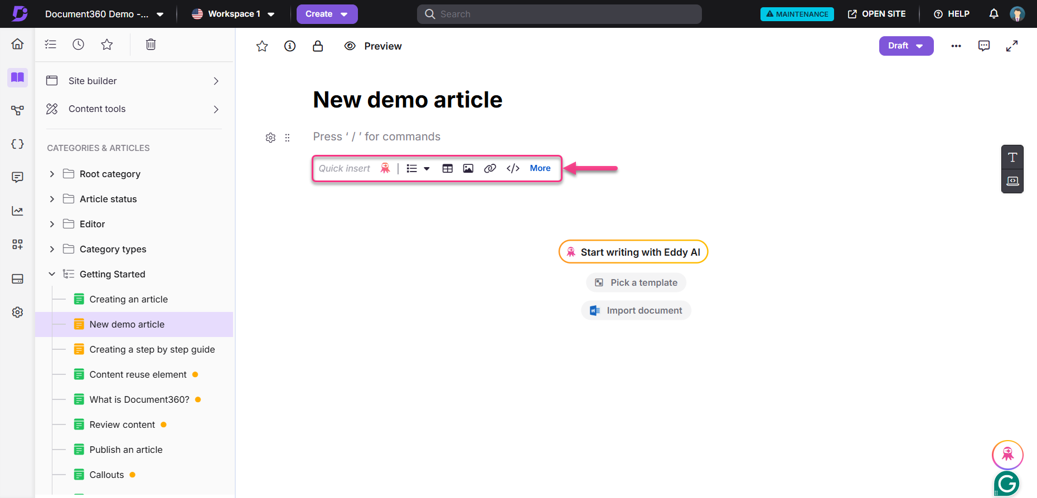
Task: Star the current article
Action: pos(262,46)
